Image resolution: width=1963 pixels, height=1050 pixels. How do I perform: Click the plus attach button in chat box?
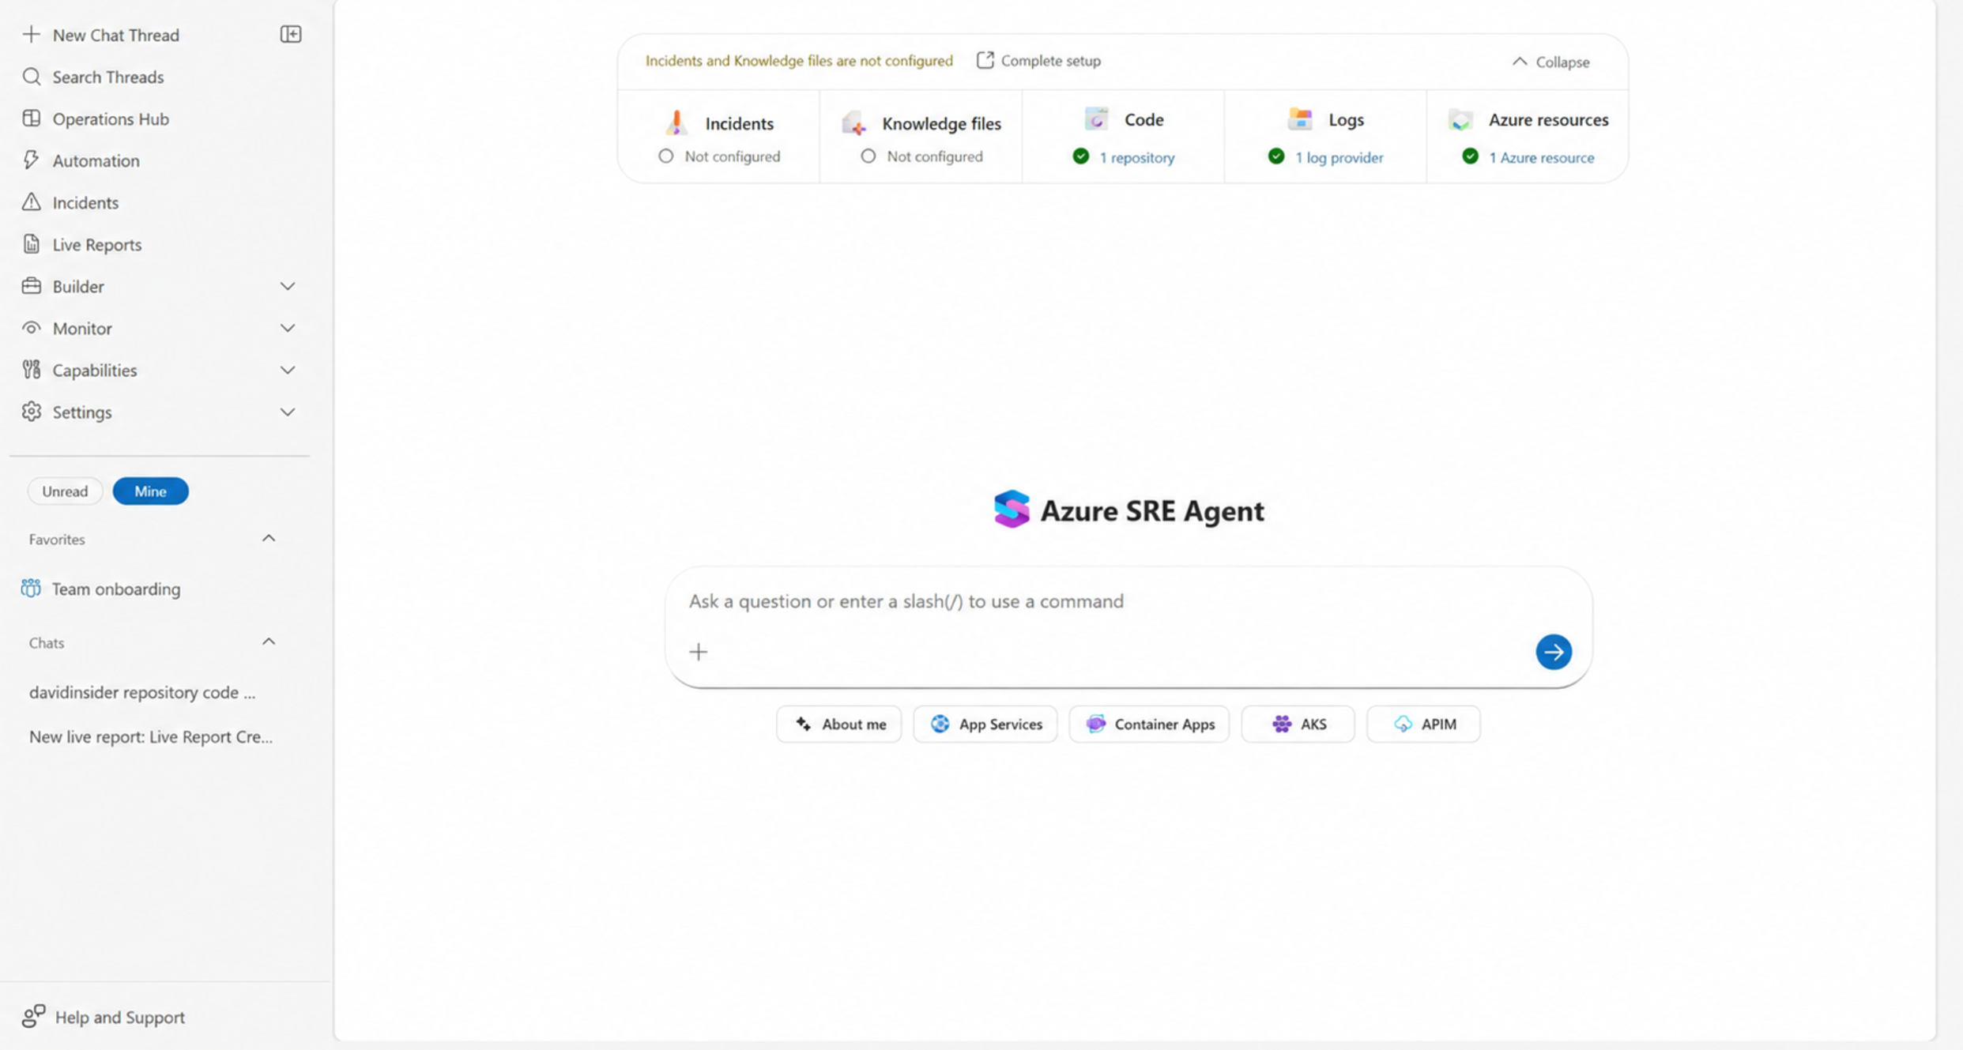click(x=698, y=652)
